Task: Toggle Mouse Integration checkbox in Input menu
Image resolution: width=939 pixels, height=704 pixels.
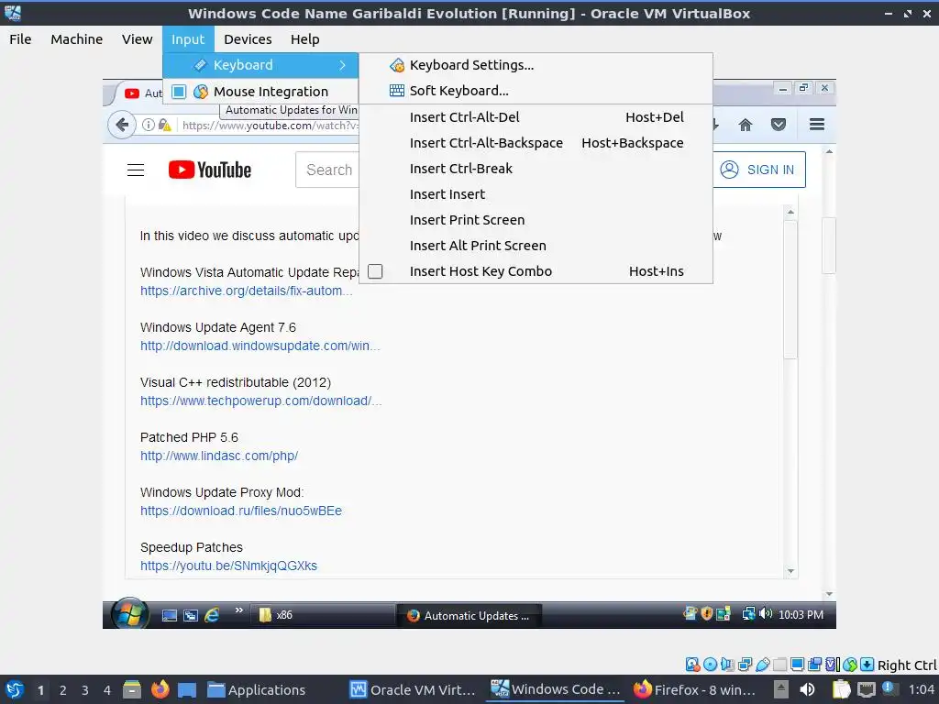Action: 179,92
